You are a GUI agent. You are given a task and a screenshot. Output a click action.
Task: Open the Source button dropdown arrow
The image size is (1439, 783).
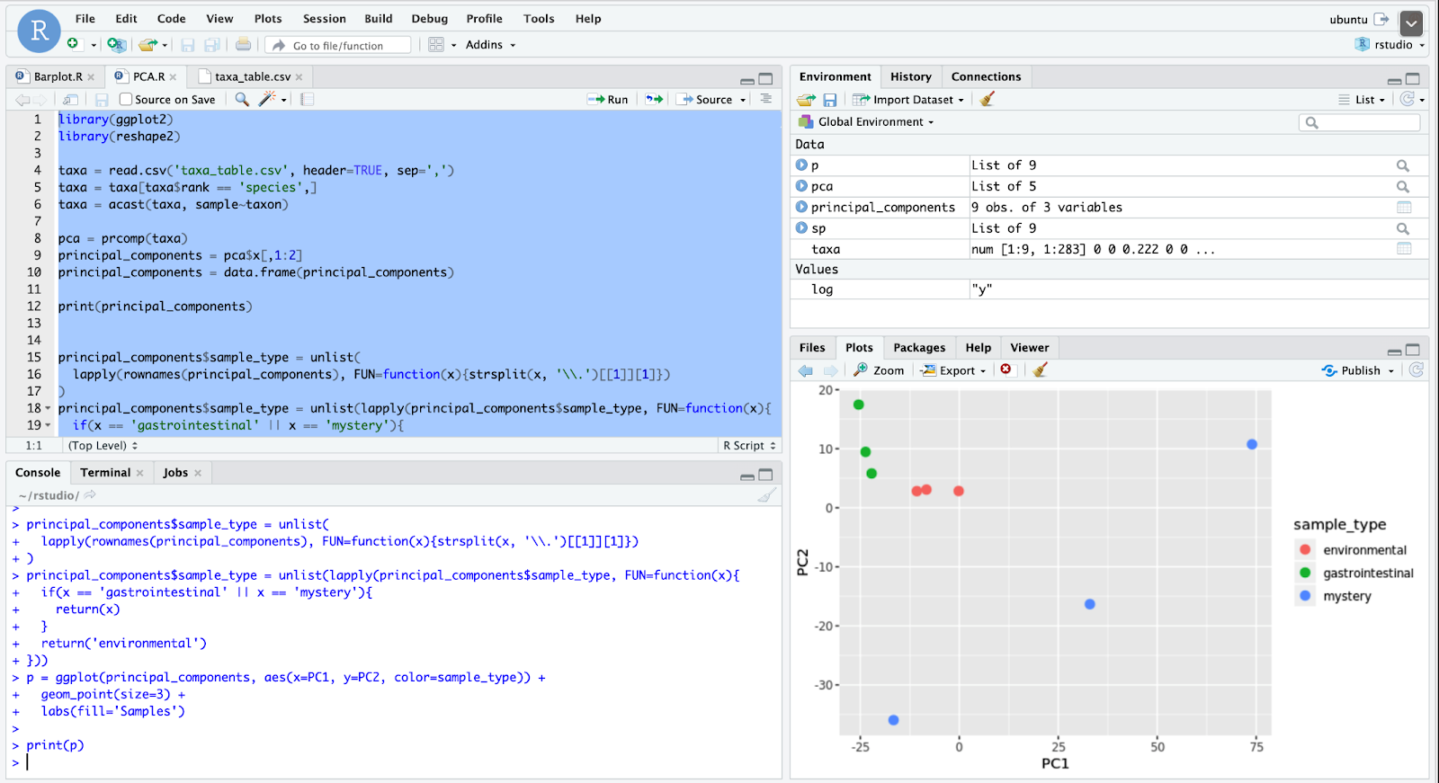click(743, 100)
